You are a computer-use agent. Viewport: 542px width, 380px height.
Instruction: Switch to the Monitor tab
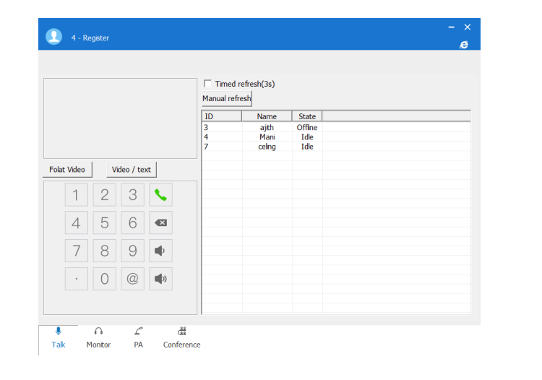(x=98, y=337)
